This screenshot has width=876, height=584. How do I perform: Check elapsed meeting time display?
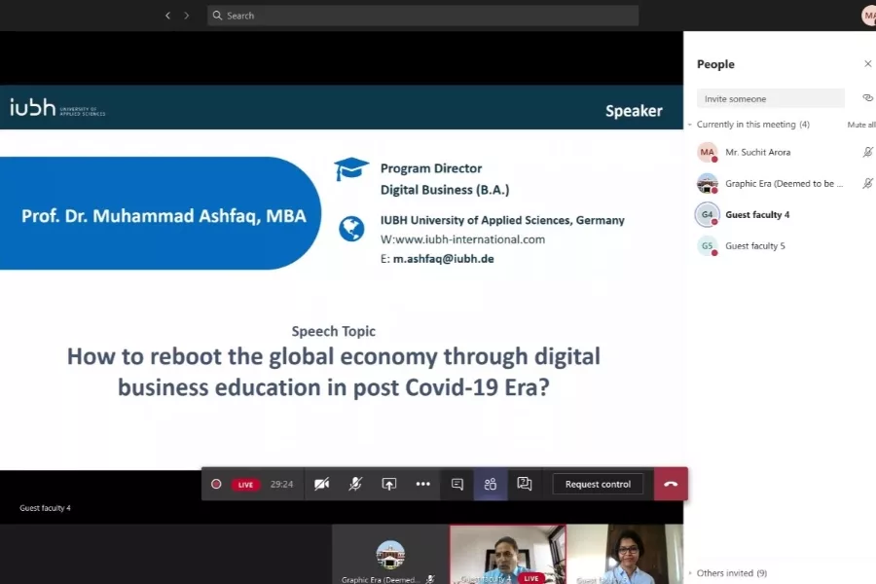coord(282,484)
